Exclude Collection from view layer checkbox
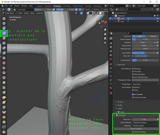Image resolution: width=160 pixels, height=135 pixels. (x=155, y=16)
